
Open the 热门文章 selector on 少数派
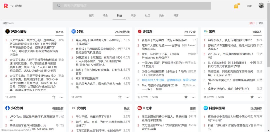[x=190, y=32]
